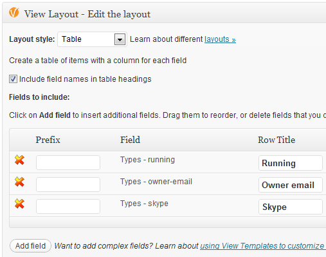326x257 pixels.
Task: Edit the Owner email row title field
Action: coord(291,185)
